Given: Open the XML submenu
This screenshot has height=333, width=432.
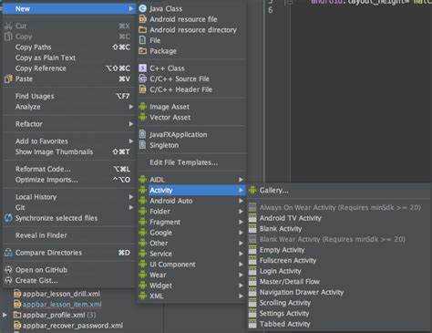Looking at the screenshot, I should tap(191, 296).
